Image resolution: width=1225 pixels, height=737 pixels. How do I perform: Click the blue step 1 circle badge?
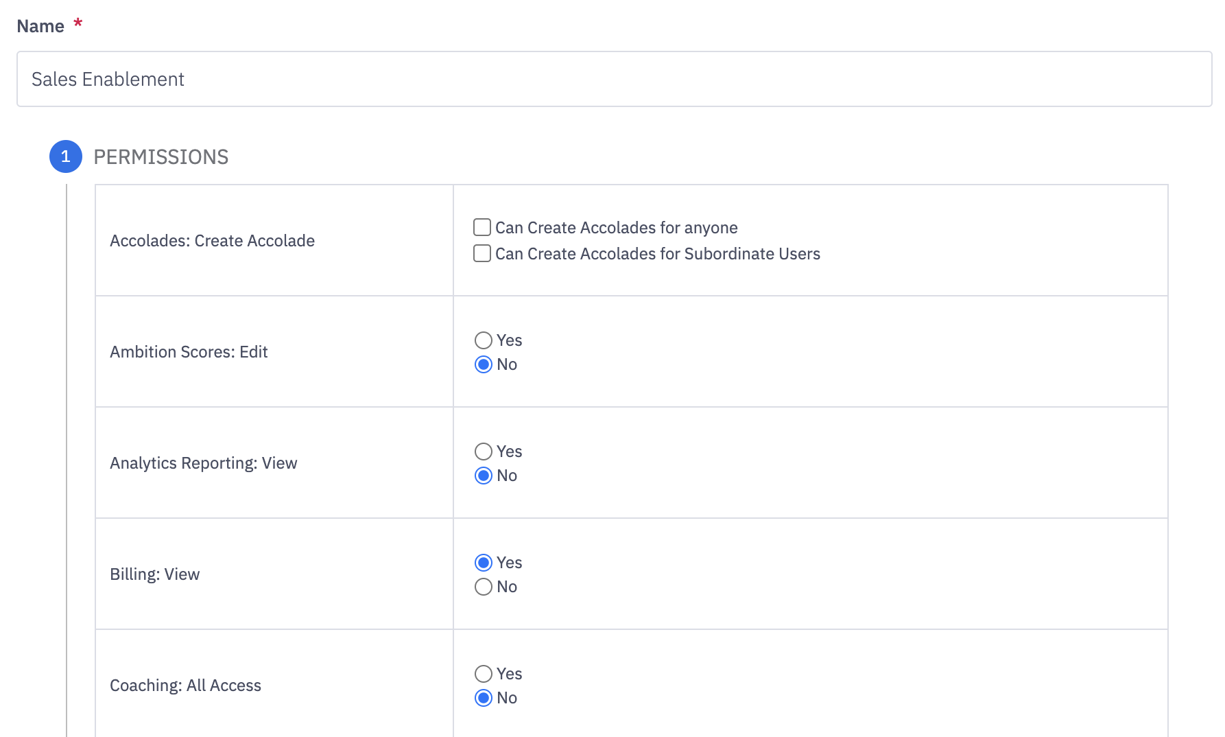pyautogui.click(x=66, y=156)
